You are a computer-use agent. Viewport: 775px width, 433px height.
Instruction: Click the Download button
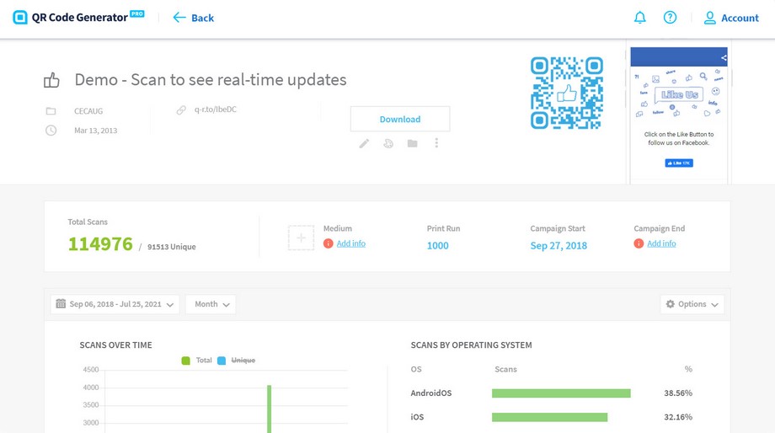[400, 120]
